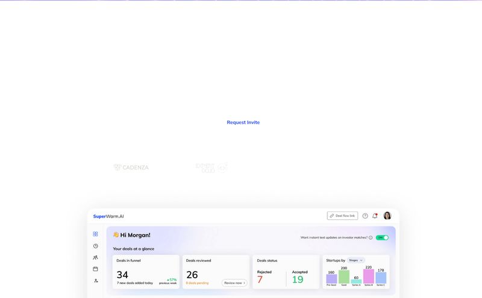Image resolution: width=482 pixels, height=298 pixels.
Task: Click the Deals status card title
Action: point(267,261)
